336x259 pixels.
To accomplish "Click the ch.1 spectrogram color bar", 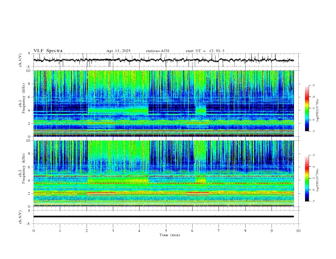I will 307,108.
